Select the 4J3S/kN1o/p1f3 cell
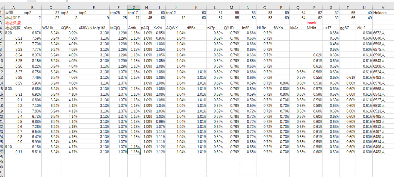 click(94, 28)
